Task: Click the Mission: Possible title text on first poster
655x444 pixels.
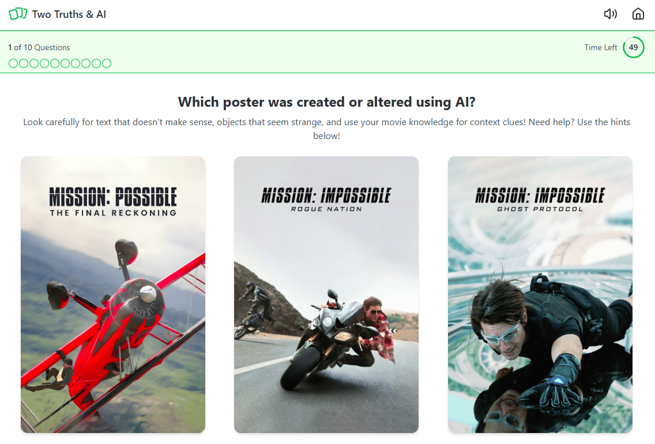Action: point(113,197)
